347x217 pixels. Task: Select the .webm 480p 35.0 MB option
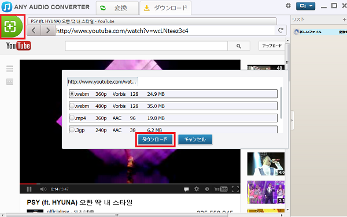(x=173, y=106)
